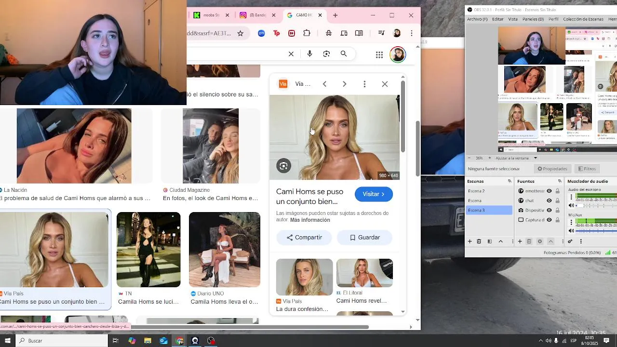Open OBS Editar menu
The height and width of the screenshot is (347, 617).
tap(498, 19)
